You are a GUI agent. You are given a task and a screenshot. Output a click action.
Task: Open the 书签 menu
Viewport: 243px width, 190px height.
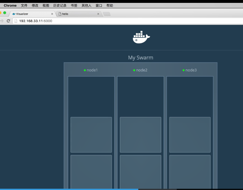pos(74,5)
